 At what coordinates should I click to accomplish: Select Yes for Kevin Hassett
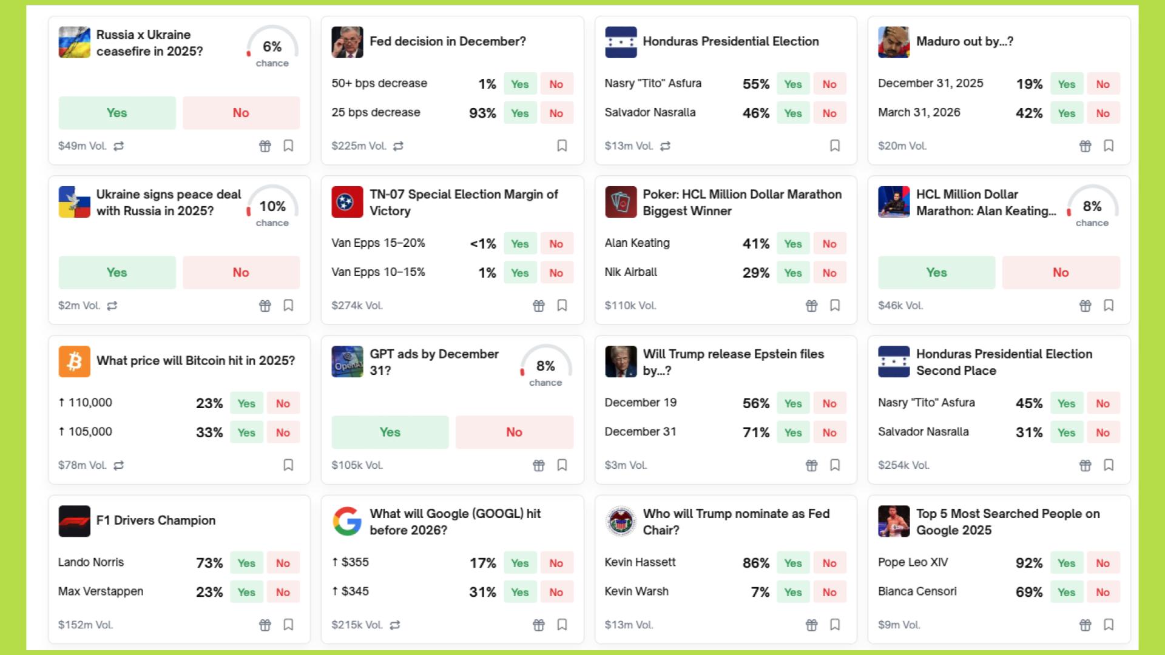click(x=792, y=563)
